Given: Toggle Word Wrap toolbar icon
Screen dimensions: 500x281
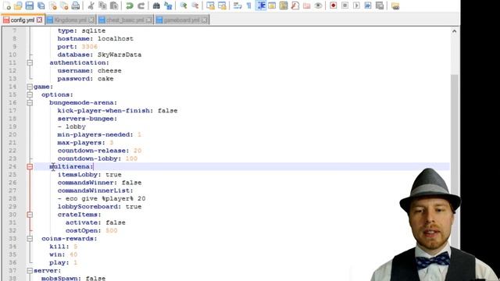Looking at the screenshot, I should pyautogui.click(x=237, y=5).
